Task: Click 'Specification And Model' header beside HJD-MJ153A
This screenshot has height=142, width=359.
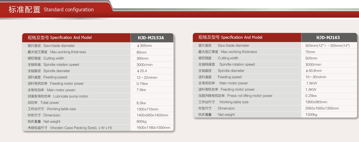Action: 71,38
